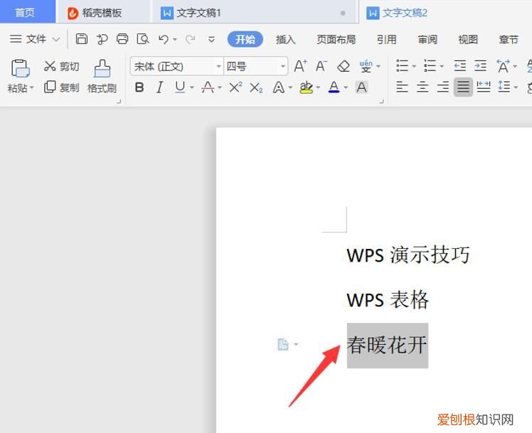532x433 pixels.
Task: Open the font dialog launcher corner arrow
Action: (x=382, y=101)
